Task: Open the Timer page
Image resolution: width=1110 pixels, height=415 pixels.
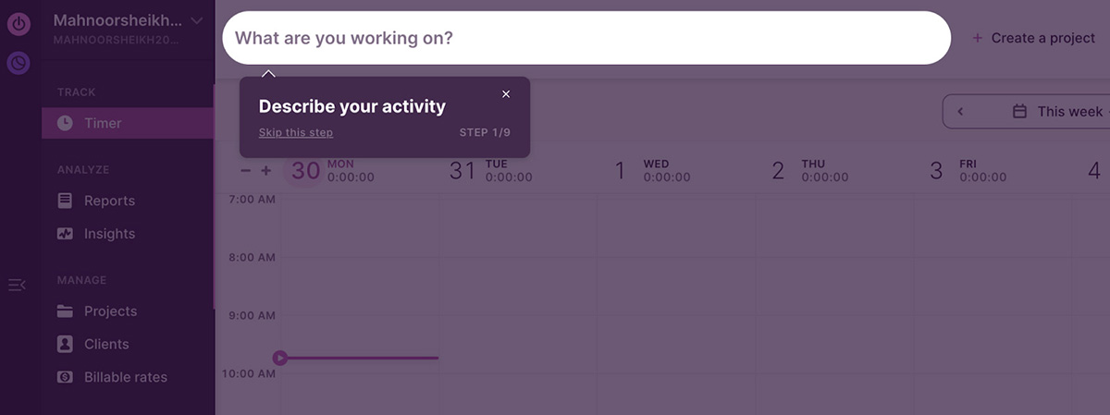Action: click(102, 123)
